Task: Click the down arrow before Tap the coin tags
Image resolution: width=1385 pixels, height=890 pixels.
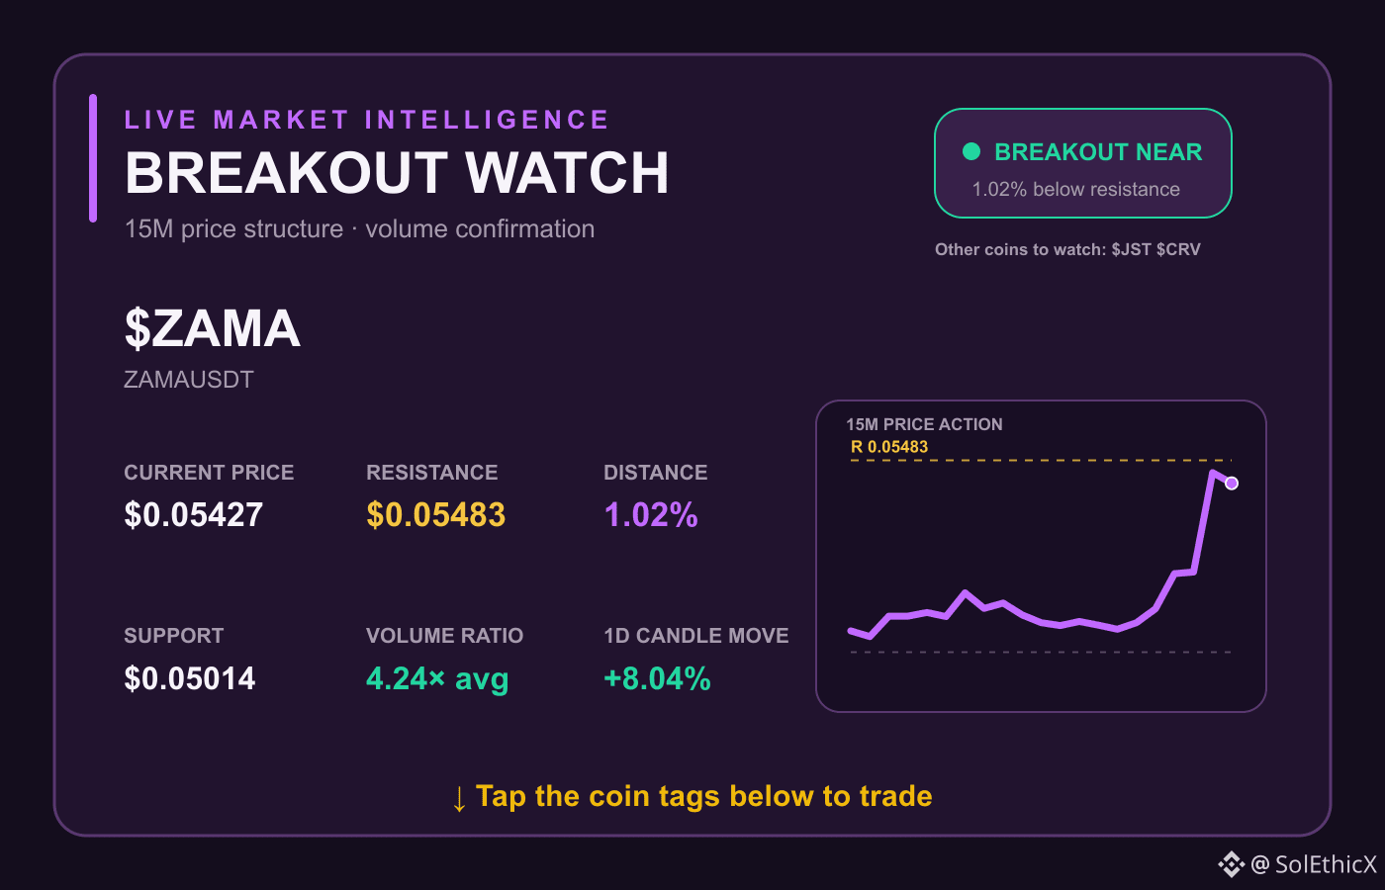Action: pyautogui.click(x=459, y=798)
